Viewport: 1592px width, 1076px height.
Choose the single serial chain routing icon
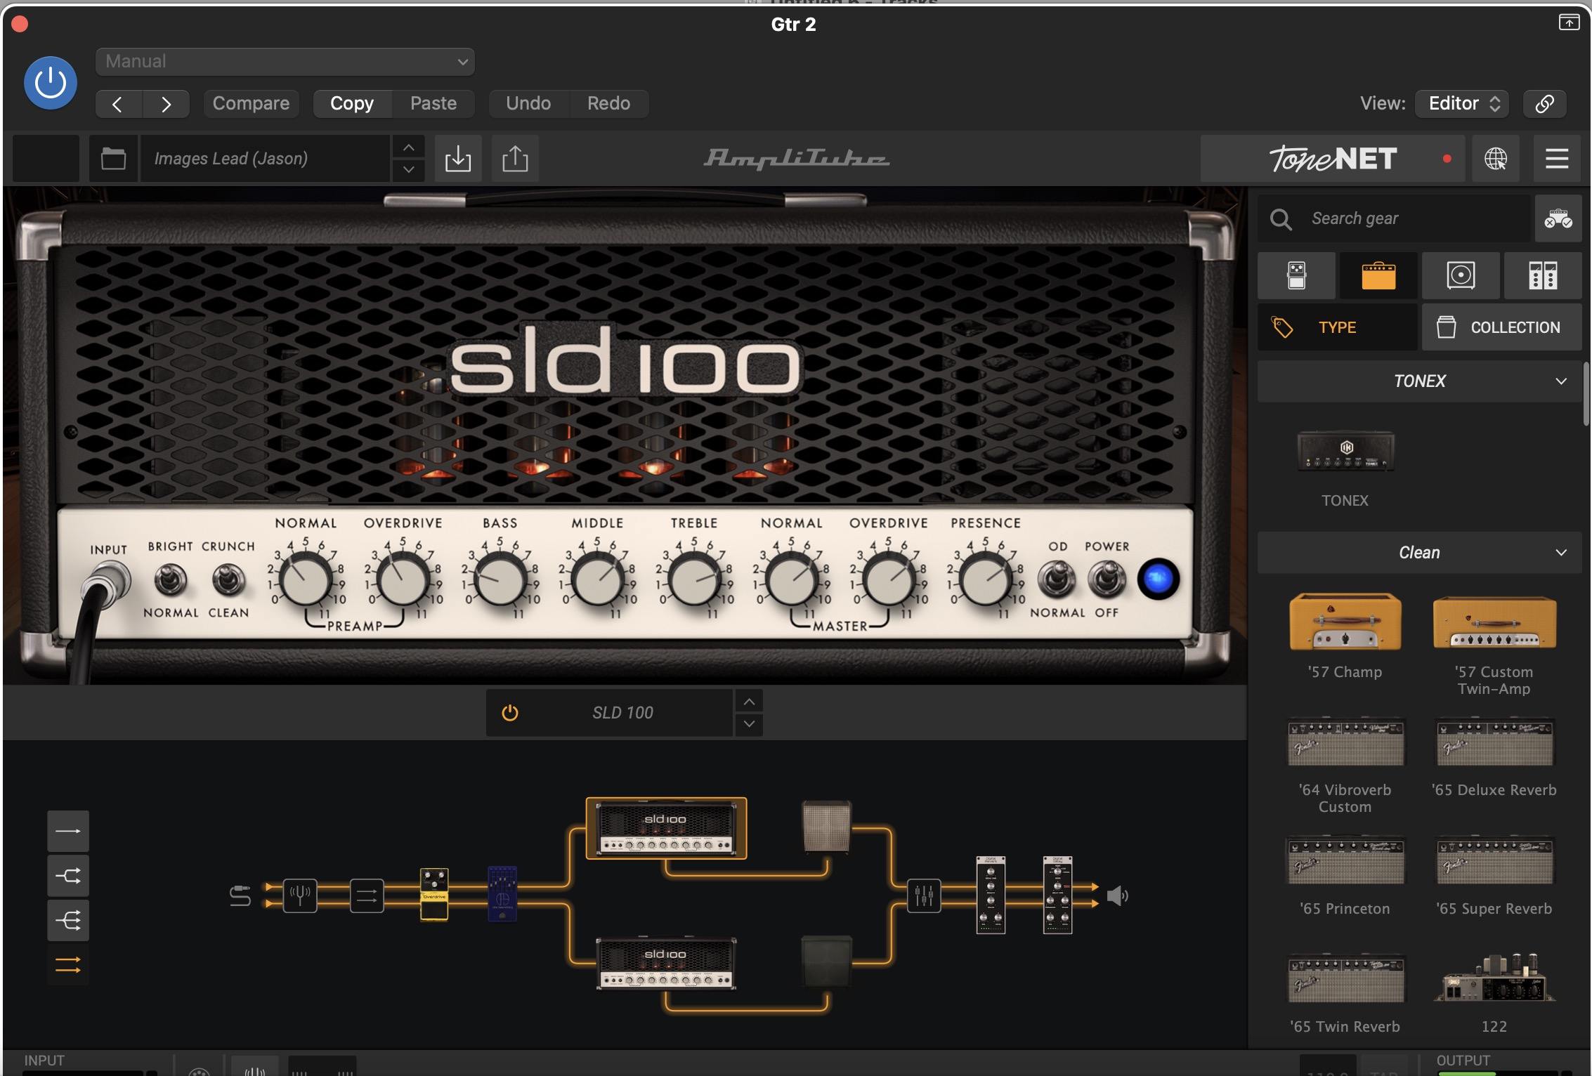coord(68,831)
